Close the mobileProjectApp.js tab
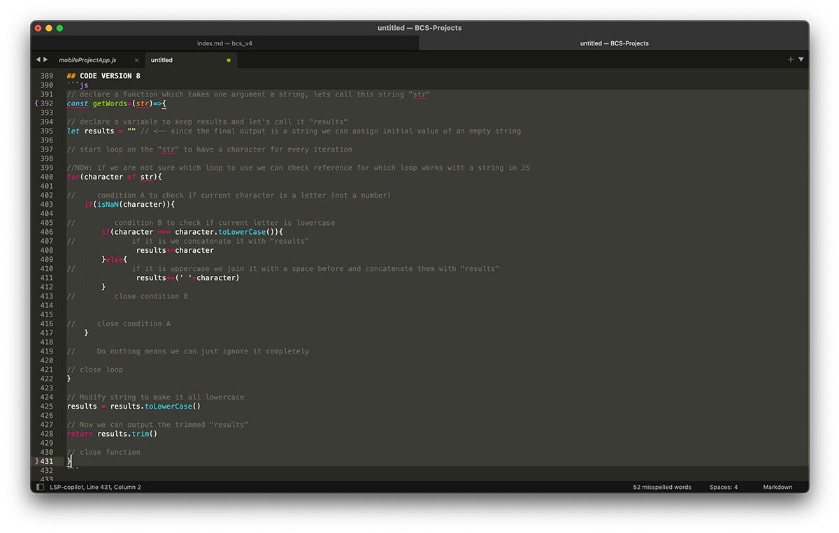The image size is (839, 533). click(136, 60)
